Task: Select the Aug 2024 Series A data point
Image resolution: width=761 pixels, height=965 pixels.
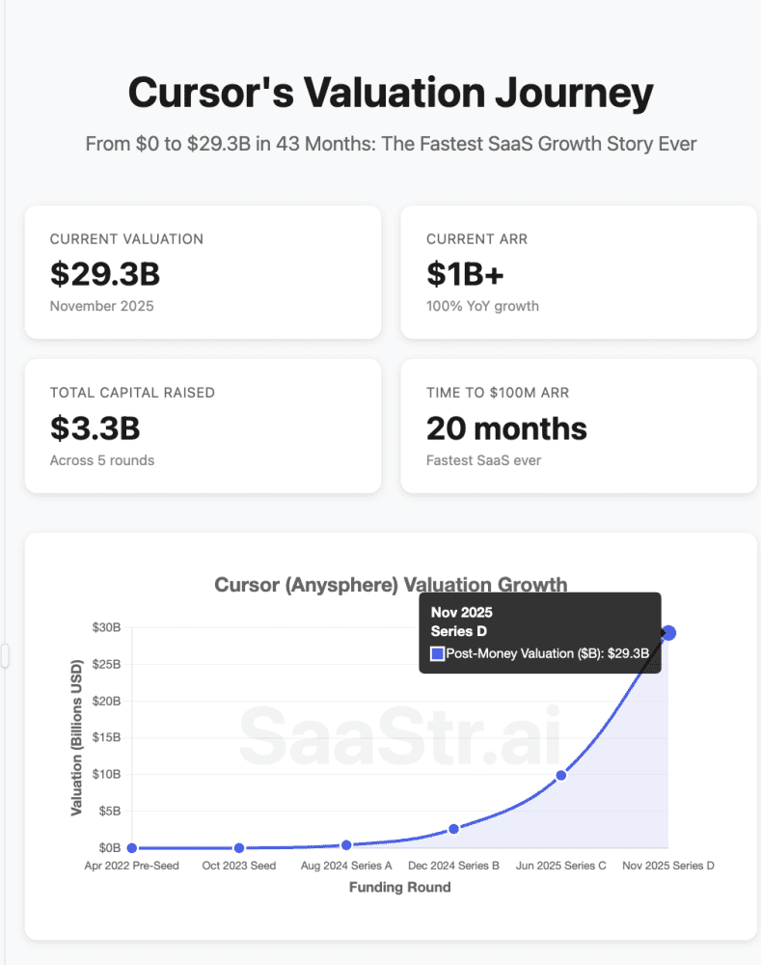Action: tap(346, 844)
